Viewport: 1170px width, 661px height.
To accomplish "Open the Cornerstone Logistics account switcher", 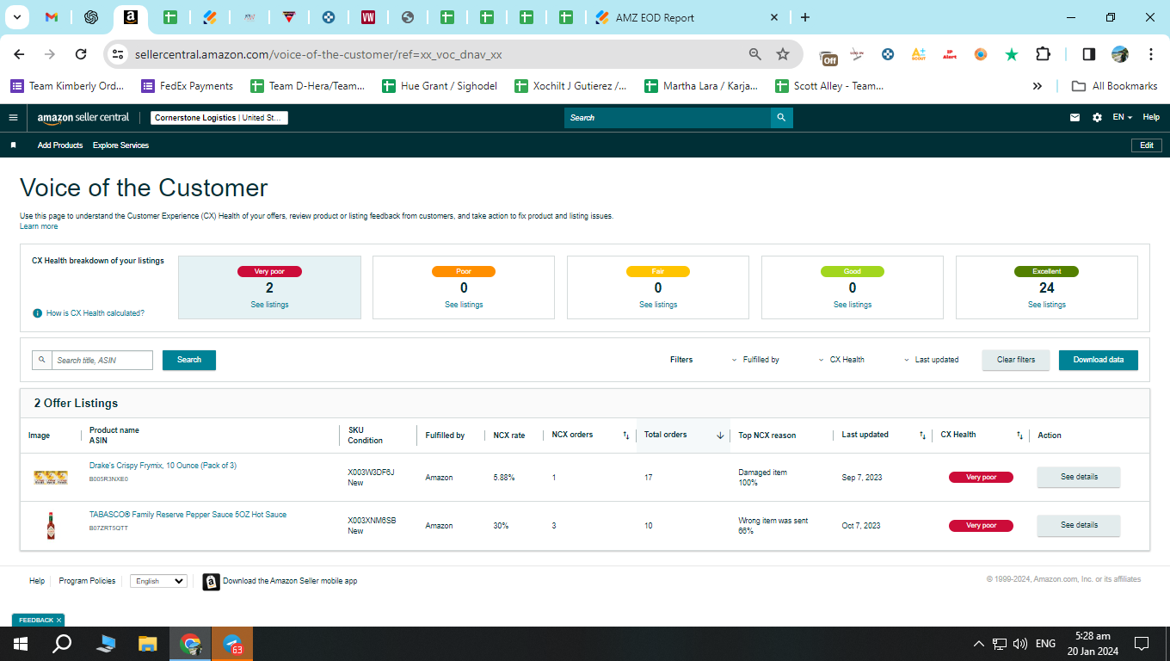I will [x=219, y=118].
